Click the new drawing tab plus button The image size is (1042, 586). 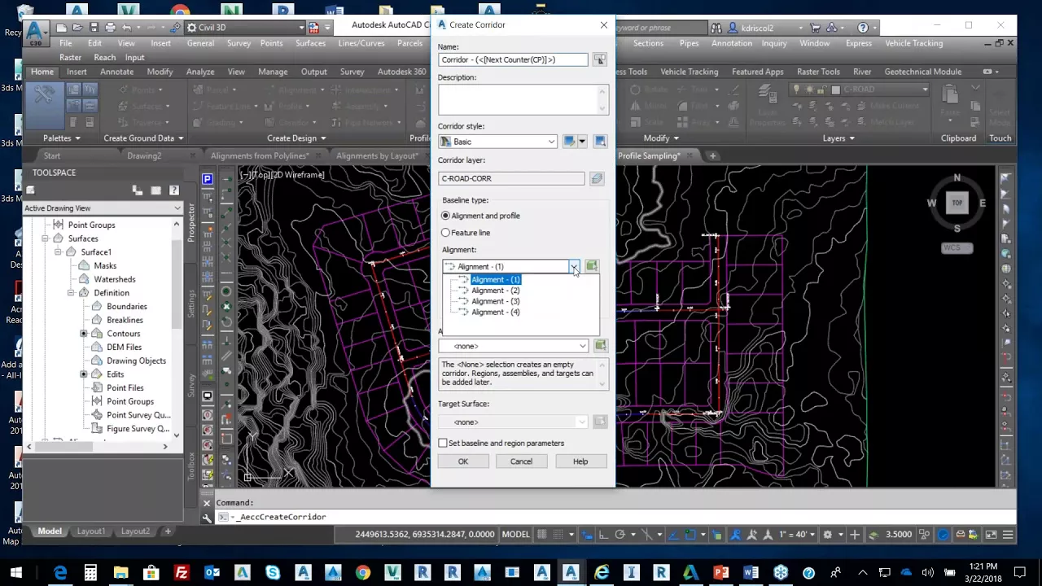pos(712,155)
